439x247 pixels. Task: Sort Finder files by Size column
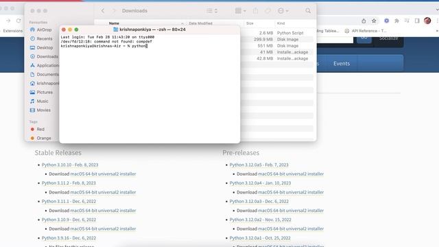(x=250, y=23)
